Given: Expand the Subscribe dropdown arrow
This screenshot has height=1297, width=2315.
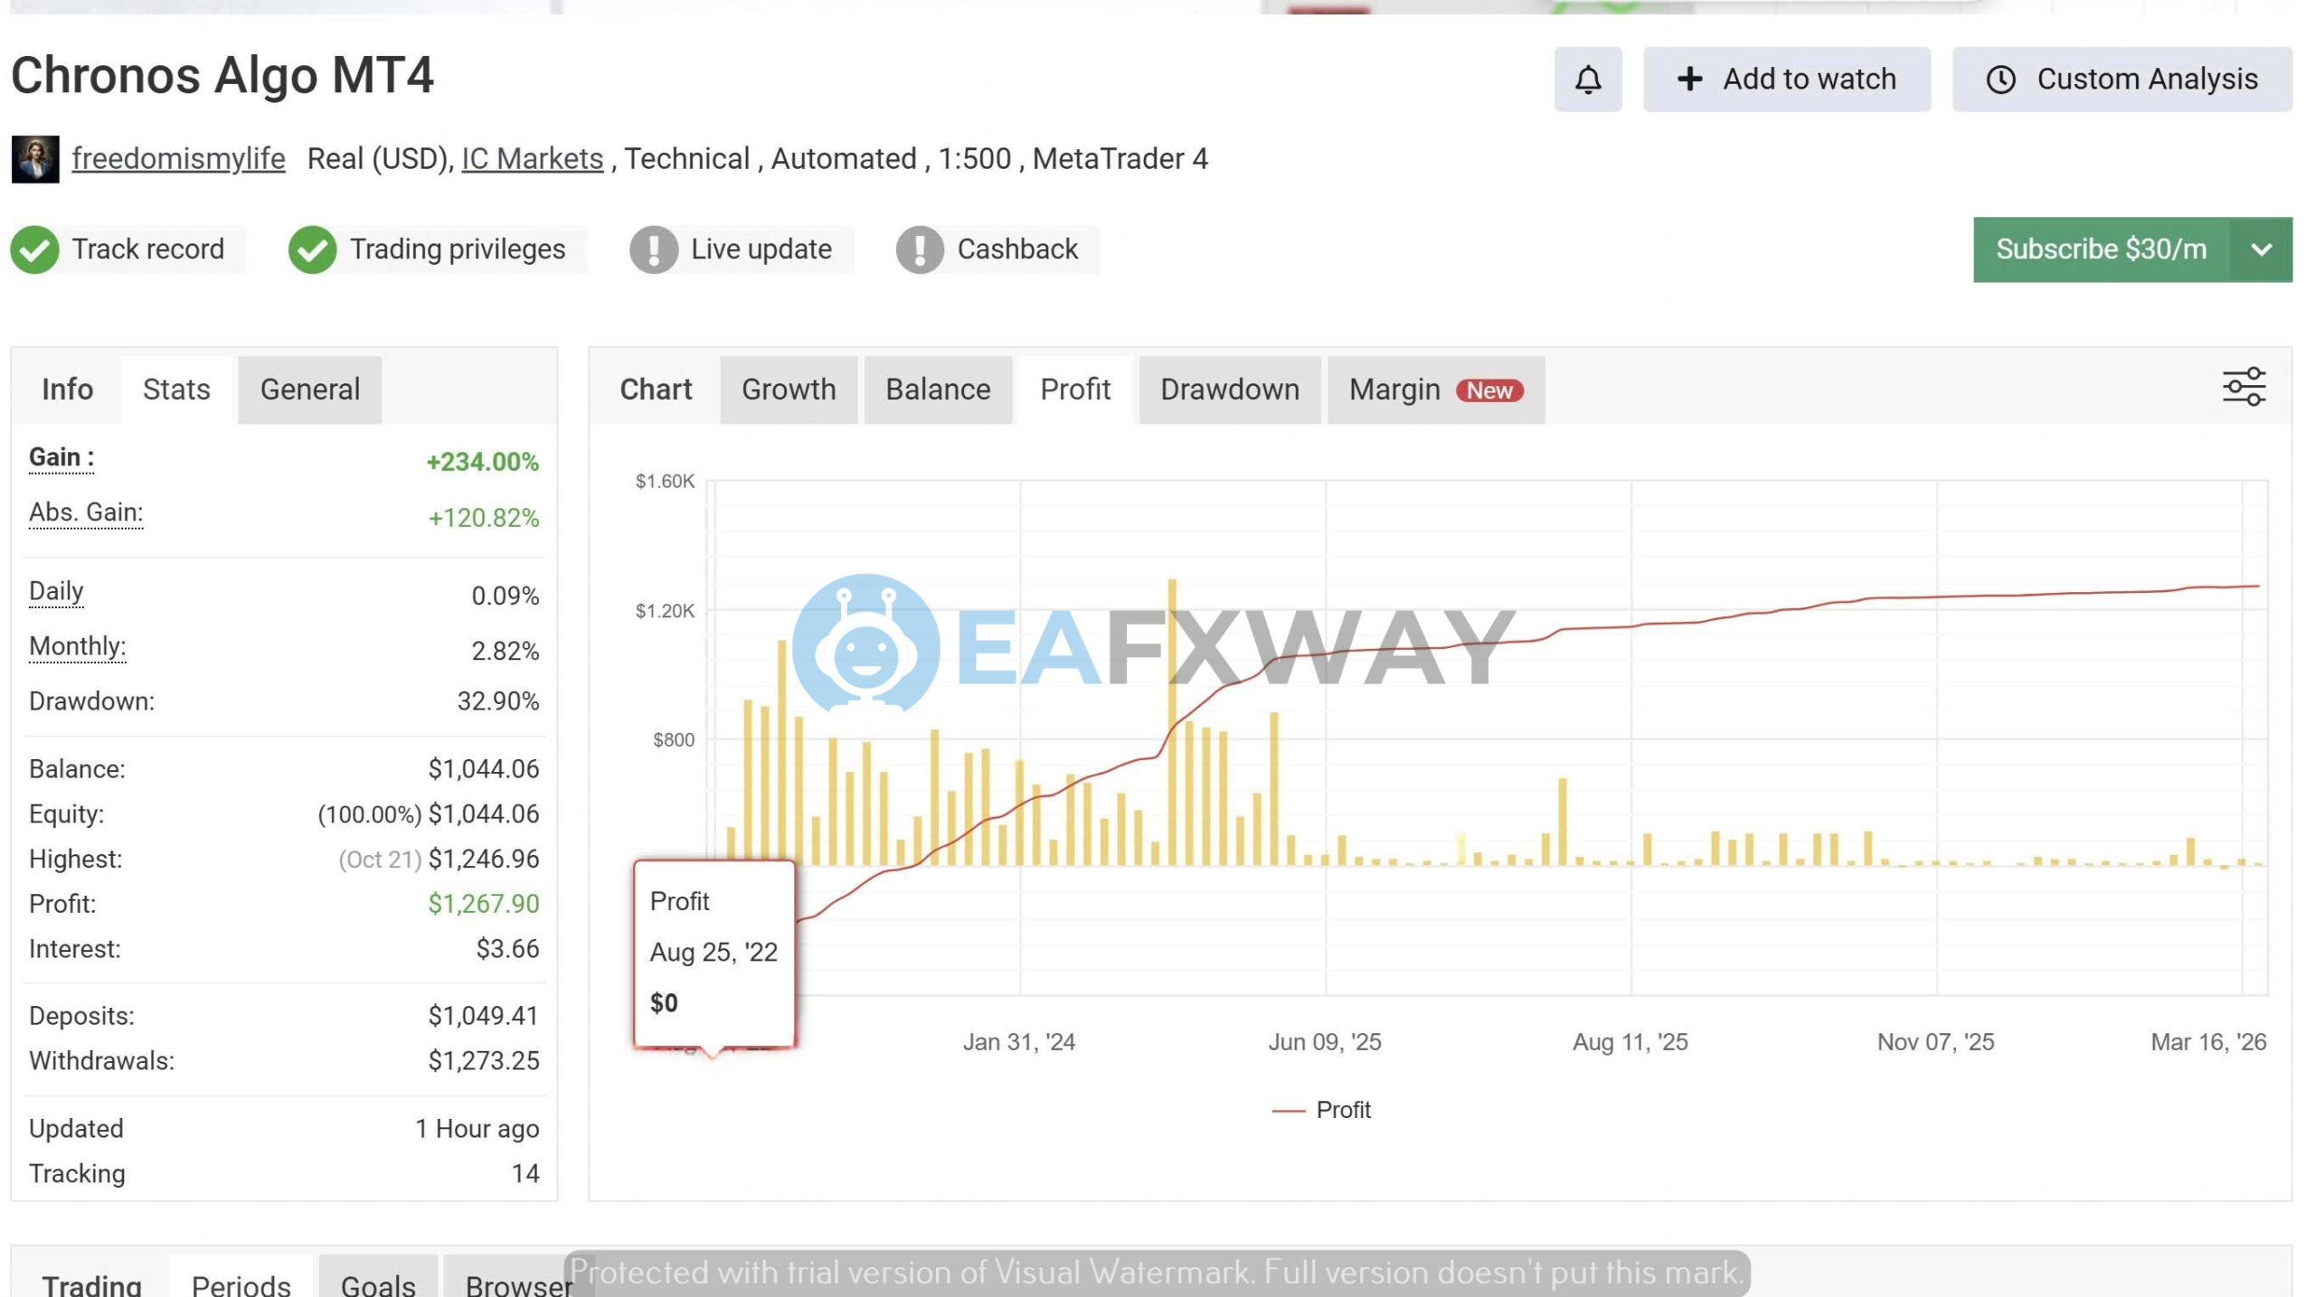Looking at the screenshot, I should point(2261,249).
